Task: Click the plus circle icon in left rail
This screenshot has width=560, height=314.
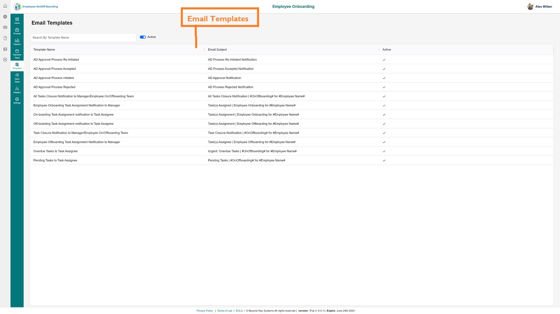Action: 5,60
